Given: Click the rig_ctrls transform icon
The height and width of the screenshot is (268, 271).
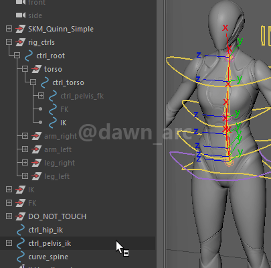Looking at the screenshot, I should pos(21,42).
